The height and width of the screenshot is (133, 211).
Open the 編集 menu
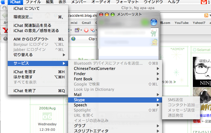(x=50, y=2)
